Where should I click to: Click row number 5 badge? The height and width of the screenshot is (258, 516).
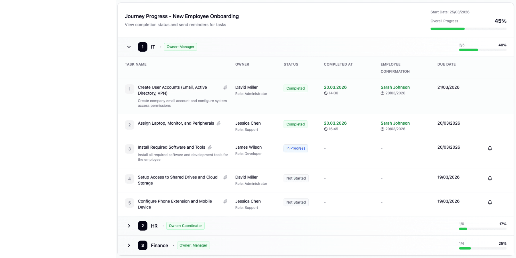tap(130, 203)
